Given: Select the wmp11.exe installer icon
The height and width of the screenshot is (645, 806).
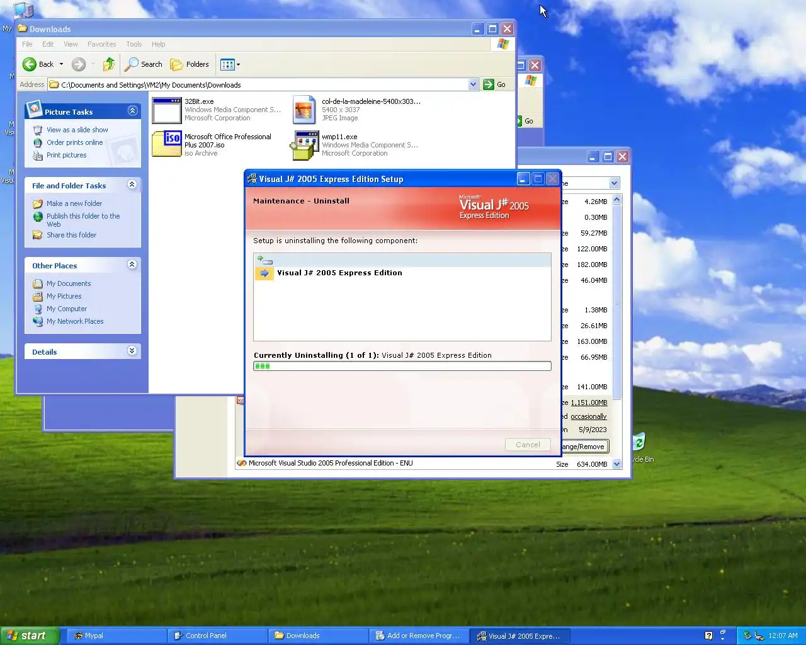Looking at the screenshot, I should pos(304,145).
